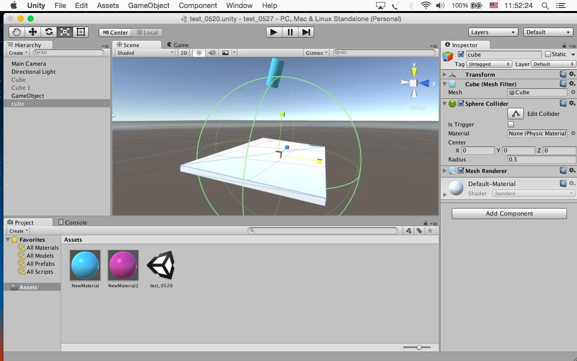Image resolution: width=577 pixels, height=361 pixels.
Task: Toggle the Mesh Renderer enabled checkbox
Action: coord(461,170)
